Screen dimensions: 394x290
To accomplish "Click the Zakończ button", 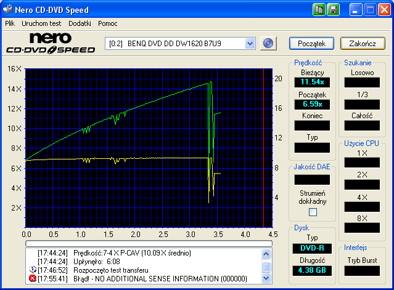I will click(x=363, y=43).
